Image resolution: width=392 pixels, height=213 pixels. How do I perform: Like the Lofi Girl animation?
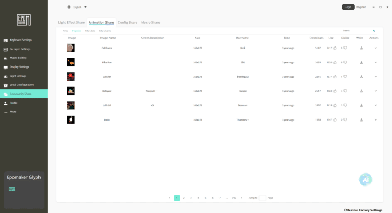(x=335, y=105)
